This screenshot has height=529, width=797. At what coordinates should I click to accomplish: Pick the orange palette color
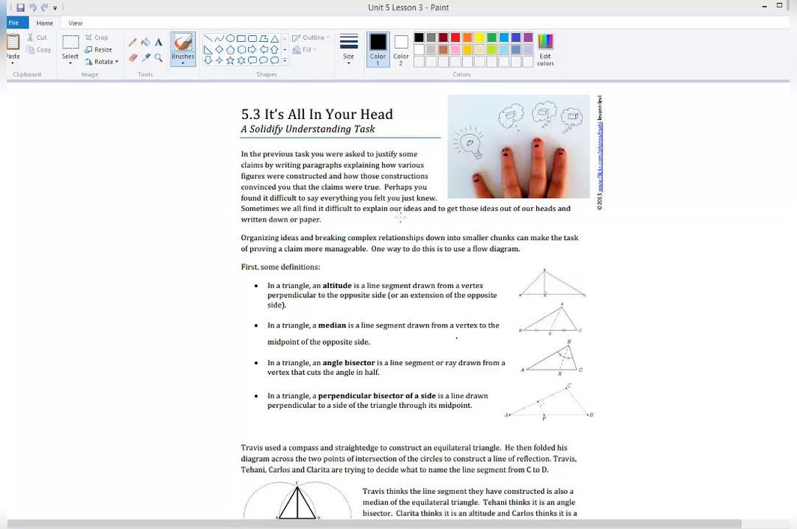click(x=467, y=37)
